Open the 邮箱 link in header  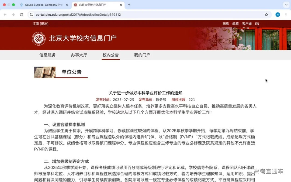tap(235, 24)
